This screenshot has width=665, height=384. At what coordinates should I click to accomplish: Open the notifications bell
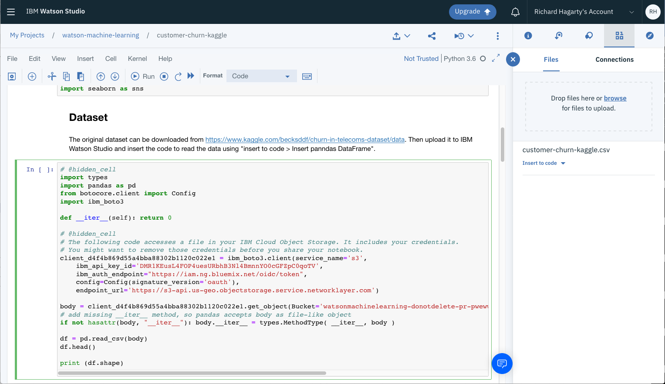click(515, 12)
